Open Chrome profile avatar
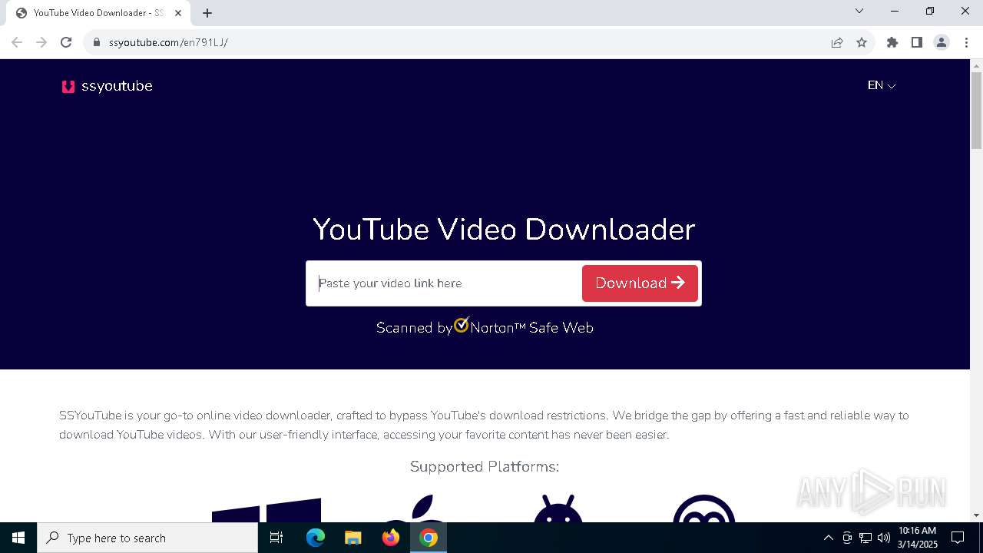Screen dimensions: 983x553 pos(942,42)
